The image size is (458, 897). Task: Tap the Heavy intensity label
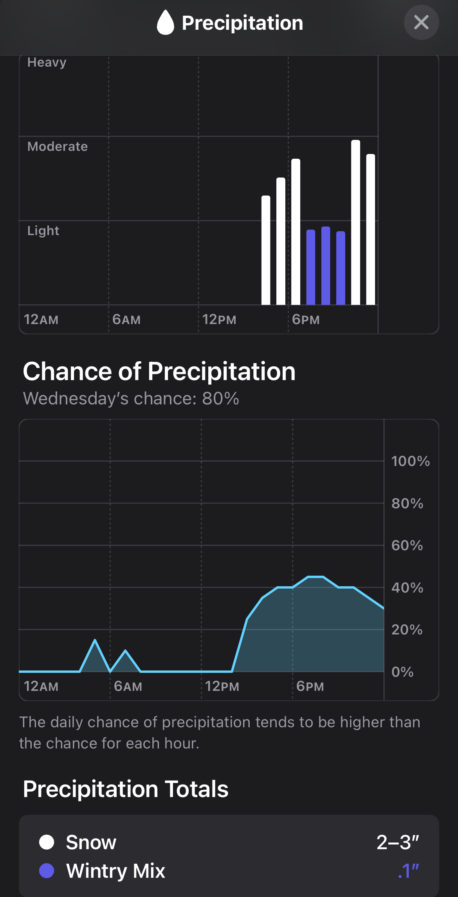point(47,62)
